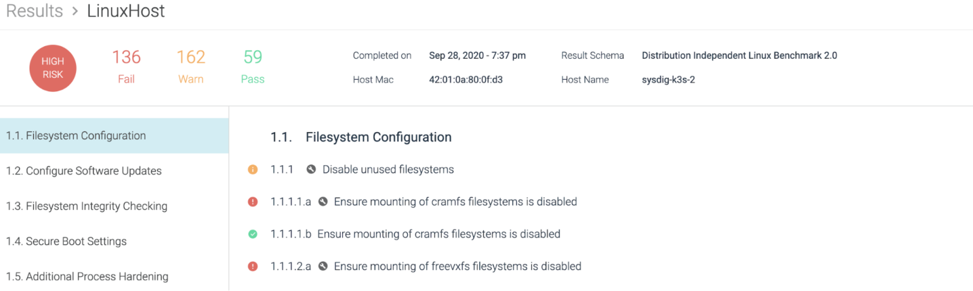The image size is (973, 291).
Task: Open 1.2. Configure Software Updates section
Action: click(114, 171)
